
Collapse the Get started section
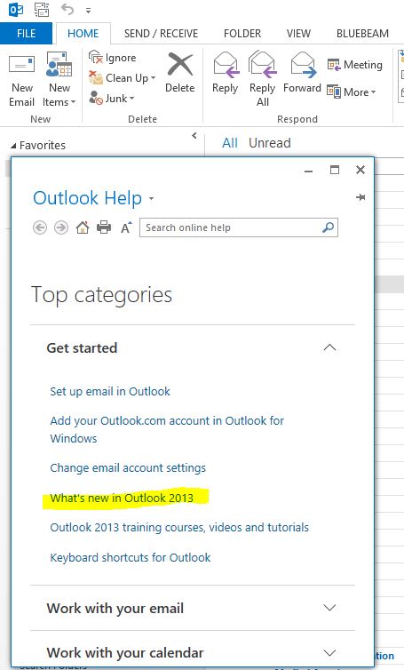tap(329, 347)
